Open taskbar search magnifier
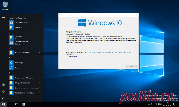Image resolution: width=179 pixels, height=107 pixels. coord(10,104)
